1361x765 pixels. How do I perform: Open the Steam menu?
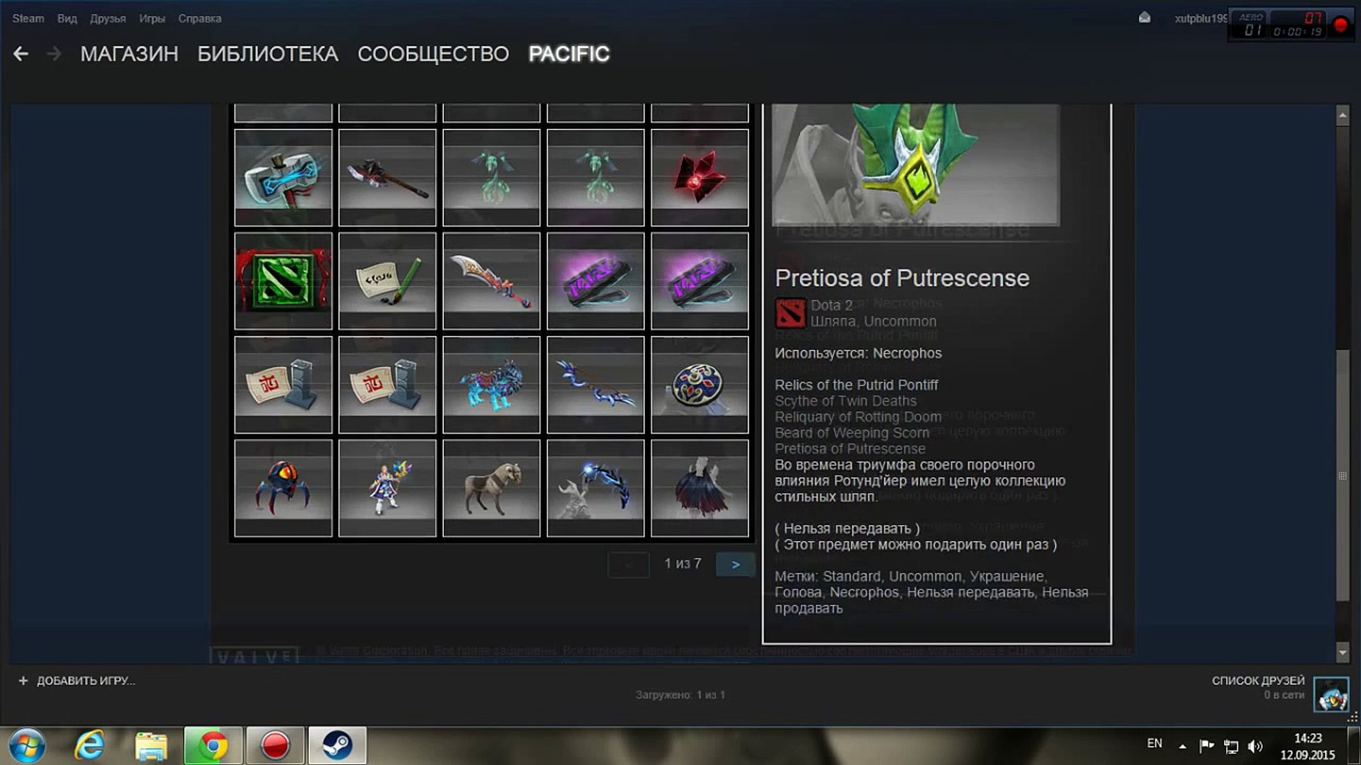28,18
